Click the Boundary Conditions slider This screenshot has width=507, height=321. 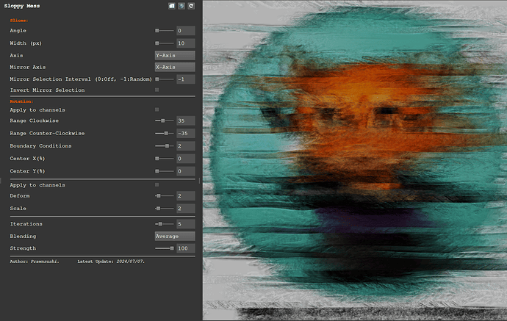pos(164,146)
